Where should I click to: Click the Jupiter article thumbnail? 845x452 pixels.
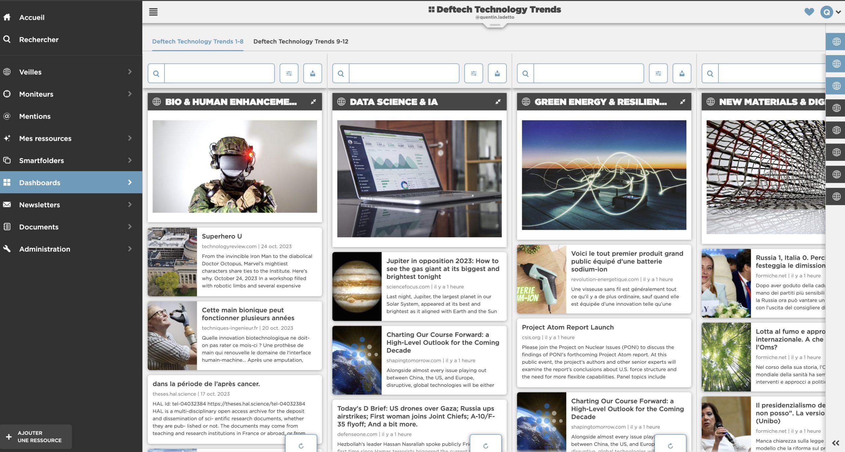pyautogui.click(x=357, y=286)
